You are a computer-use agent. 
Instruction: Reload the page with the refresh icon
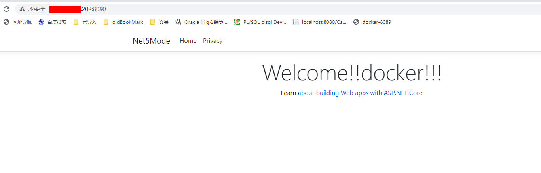(x=6, y=9)
